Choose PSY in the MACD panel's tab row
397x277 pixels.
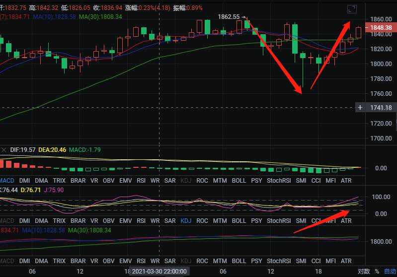point(256,181)
